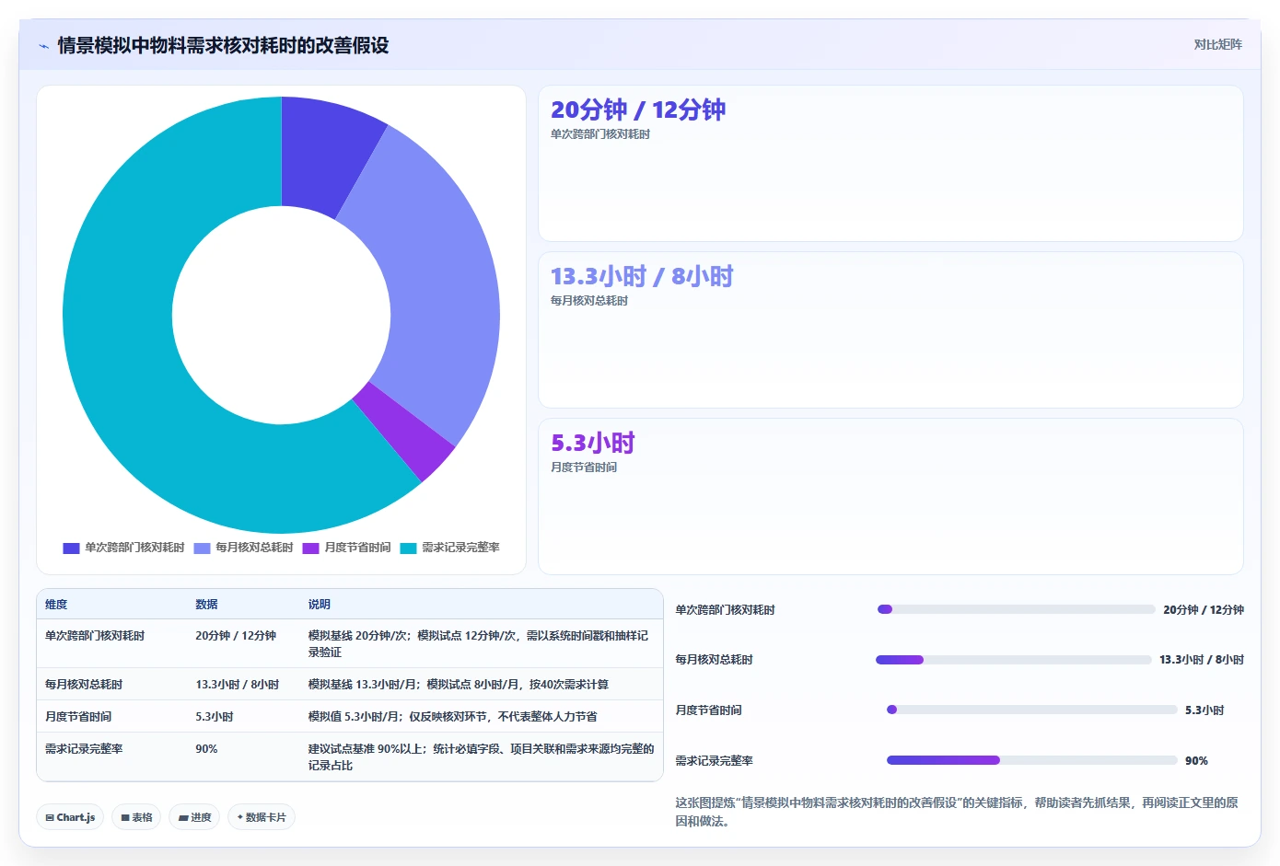Click progress bar for 需求记录完整率
This screenshot has height=866, width=1280.
[x=1031, y=760]
